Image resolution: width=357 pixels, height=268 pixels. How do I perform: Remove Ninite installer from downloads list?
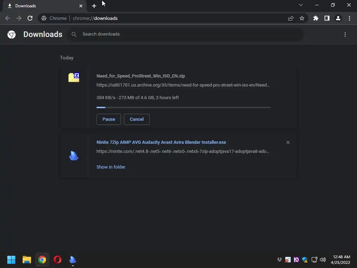[x=288, y=142]
